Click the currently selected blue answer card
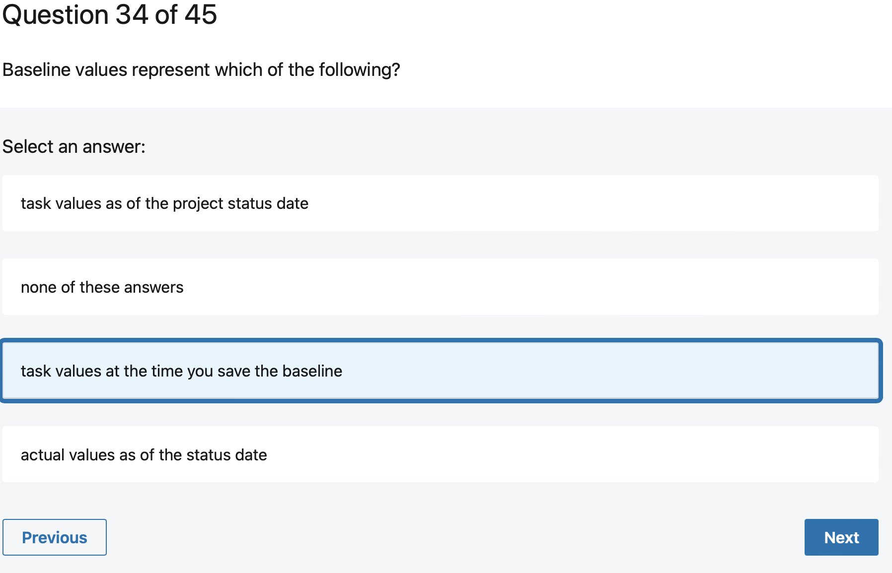Screen dimensions: 892x573 pos(440,371)
